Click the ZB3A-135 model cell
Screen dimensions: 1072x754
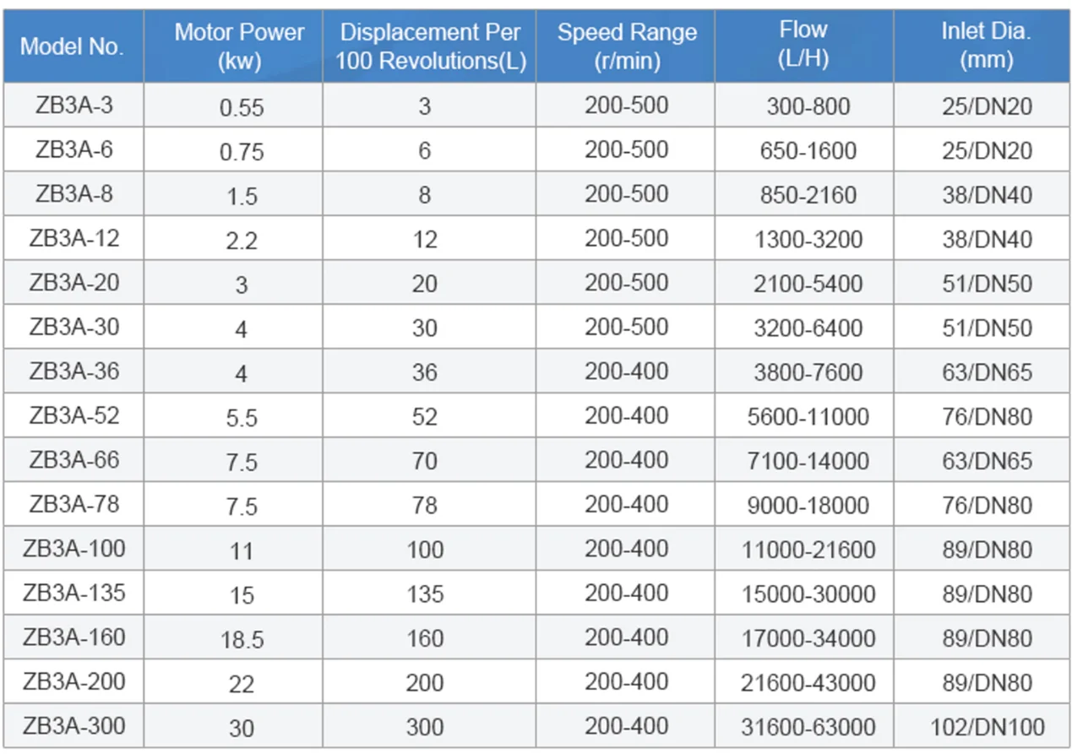[73, 592]
